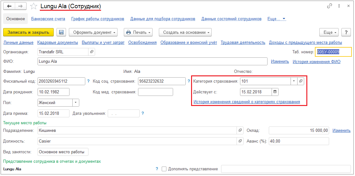
Task: Open calendar picker for Действует с date
Action: tap(275, 92)
